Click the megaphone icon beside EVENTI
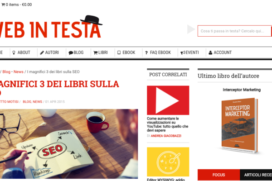This screenshot has height=181, width=272. click(183, 52)
